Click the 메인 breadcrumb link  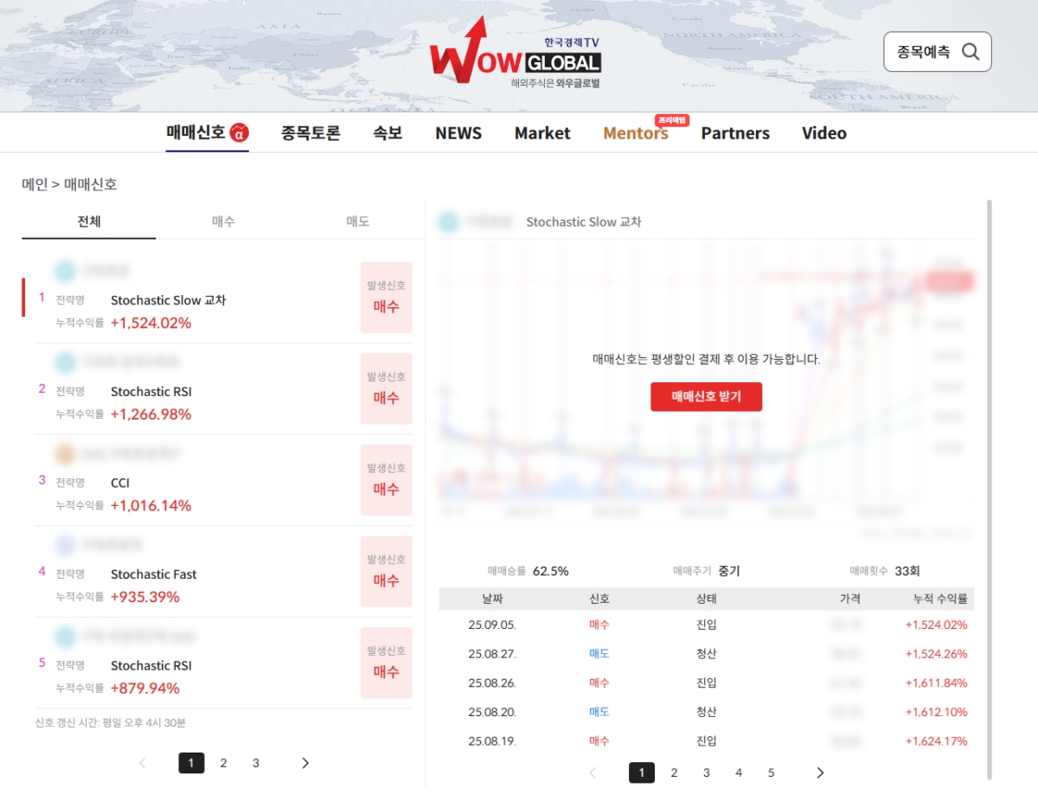point(35,184)
